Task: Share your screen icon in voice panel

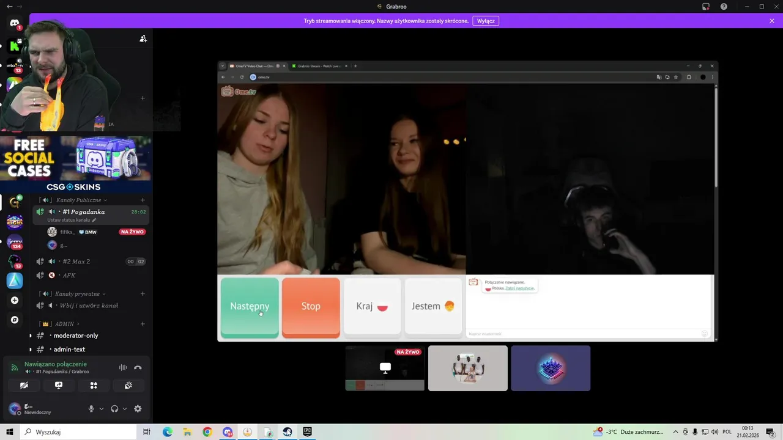Action: (59, 386)
